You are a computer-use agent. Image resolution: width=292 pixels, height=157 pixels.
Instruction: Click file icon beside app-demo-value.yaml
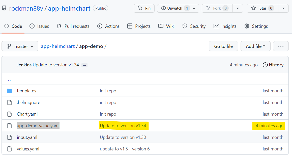pos(9,126)
